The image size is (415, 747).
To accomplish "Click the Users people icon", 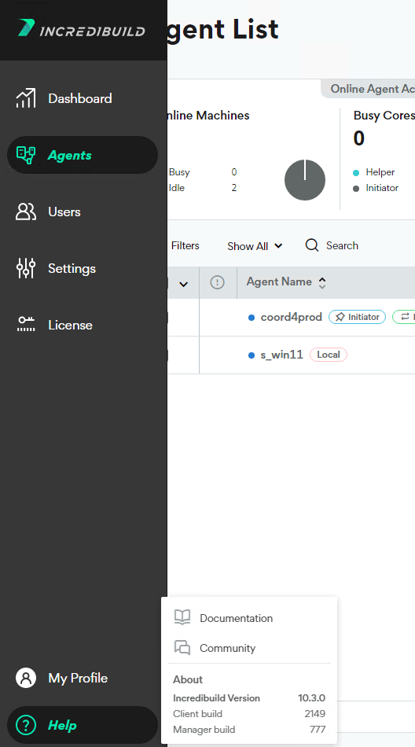I will pos(26,212).
